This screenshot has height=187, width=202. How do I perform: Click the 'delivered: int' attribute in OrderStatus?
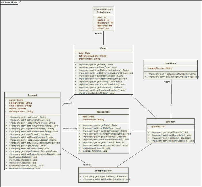click(x=105, y=26)
